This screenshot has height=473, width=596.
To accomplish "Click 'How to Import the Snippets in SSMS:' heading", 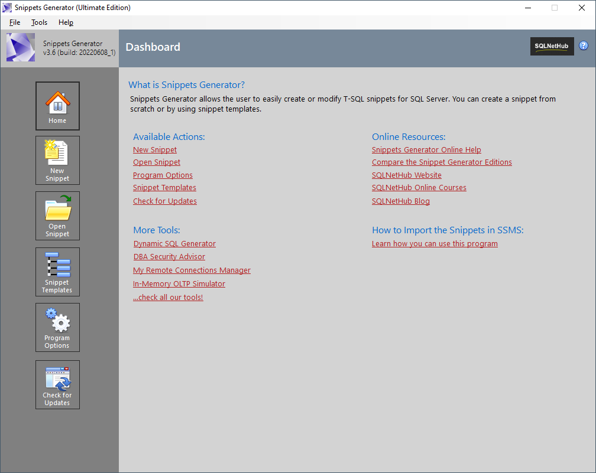I will click(x=448, y=230).
